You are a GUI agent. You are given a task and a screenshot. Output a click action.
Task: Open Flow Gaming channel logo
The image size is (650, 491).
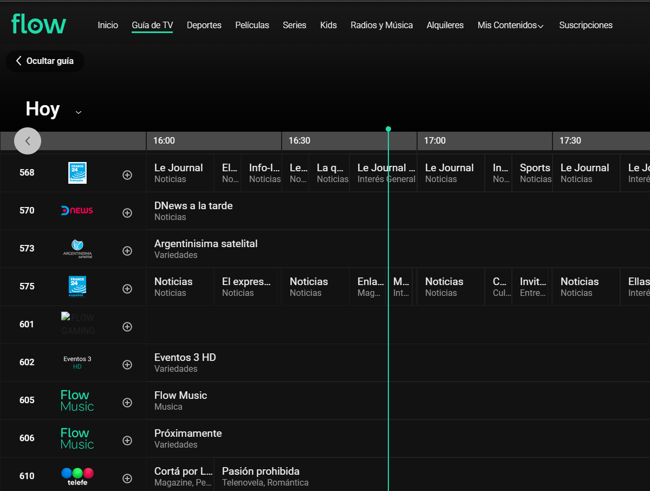(77, 324)
